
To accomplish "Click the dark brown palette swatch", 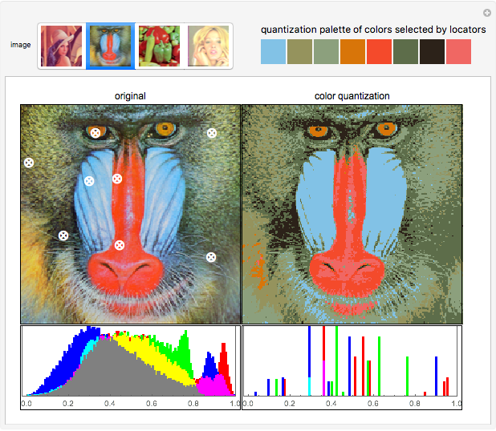I will [x=432, y=51].
